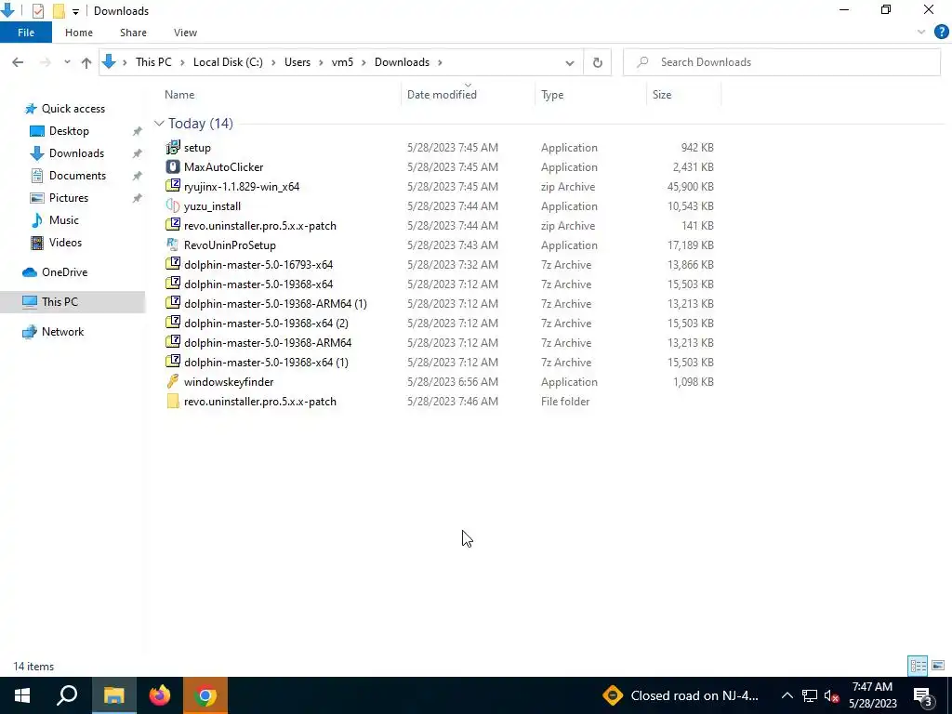Sort by Date modified column header
Image resolution: width=952 pixels, height=714 pixels.
click(x=442, y=95)
